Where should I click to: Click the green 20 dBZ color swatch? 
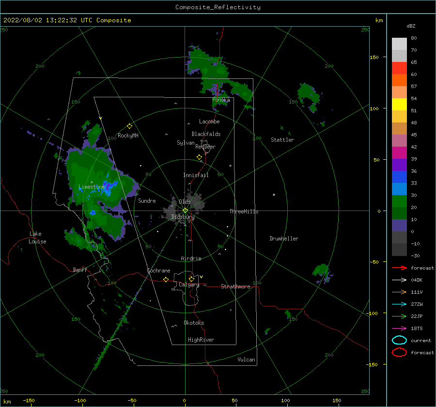399,201
